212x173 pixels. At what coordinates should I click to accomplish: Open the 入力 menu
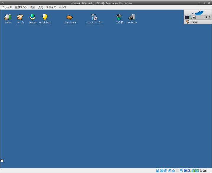pos(40,7)
